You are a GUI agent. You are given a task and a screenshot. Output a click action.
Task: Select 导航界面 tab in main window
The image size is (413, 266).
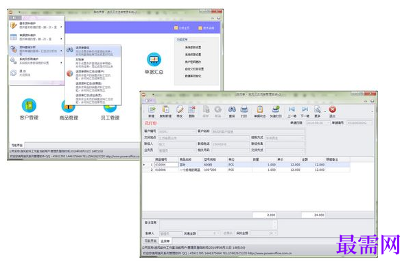tap(17, 145)
